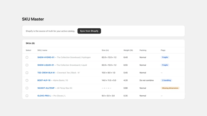Click the 0.45 weight value
This screenshot has width=207, height=116.
pos(125,73)
